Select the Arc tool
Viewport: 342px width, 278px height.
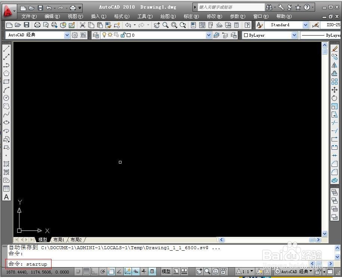(x=6, y=90)
